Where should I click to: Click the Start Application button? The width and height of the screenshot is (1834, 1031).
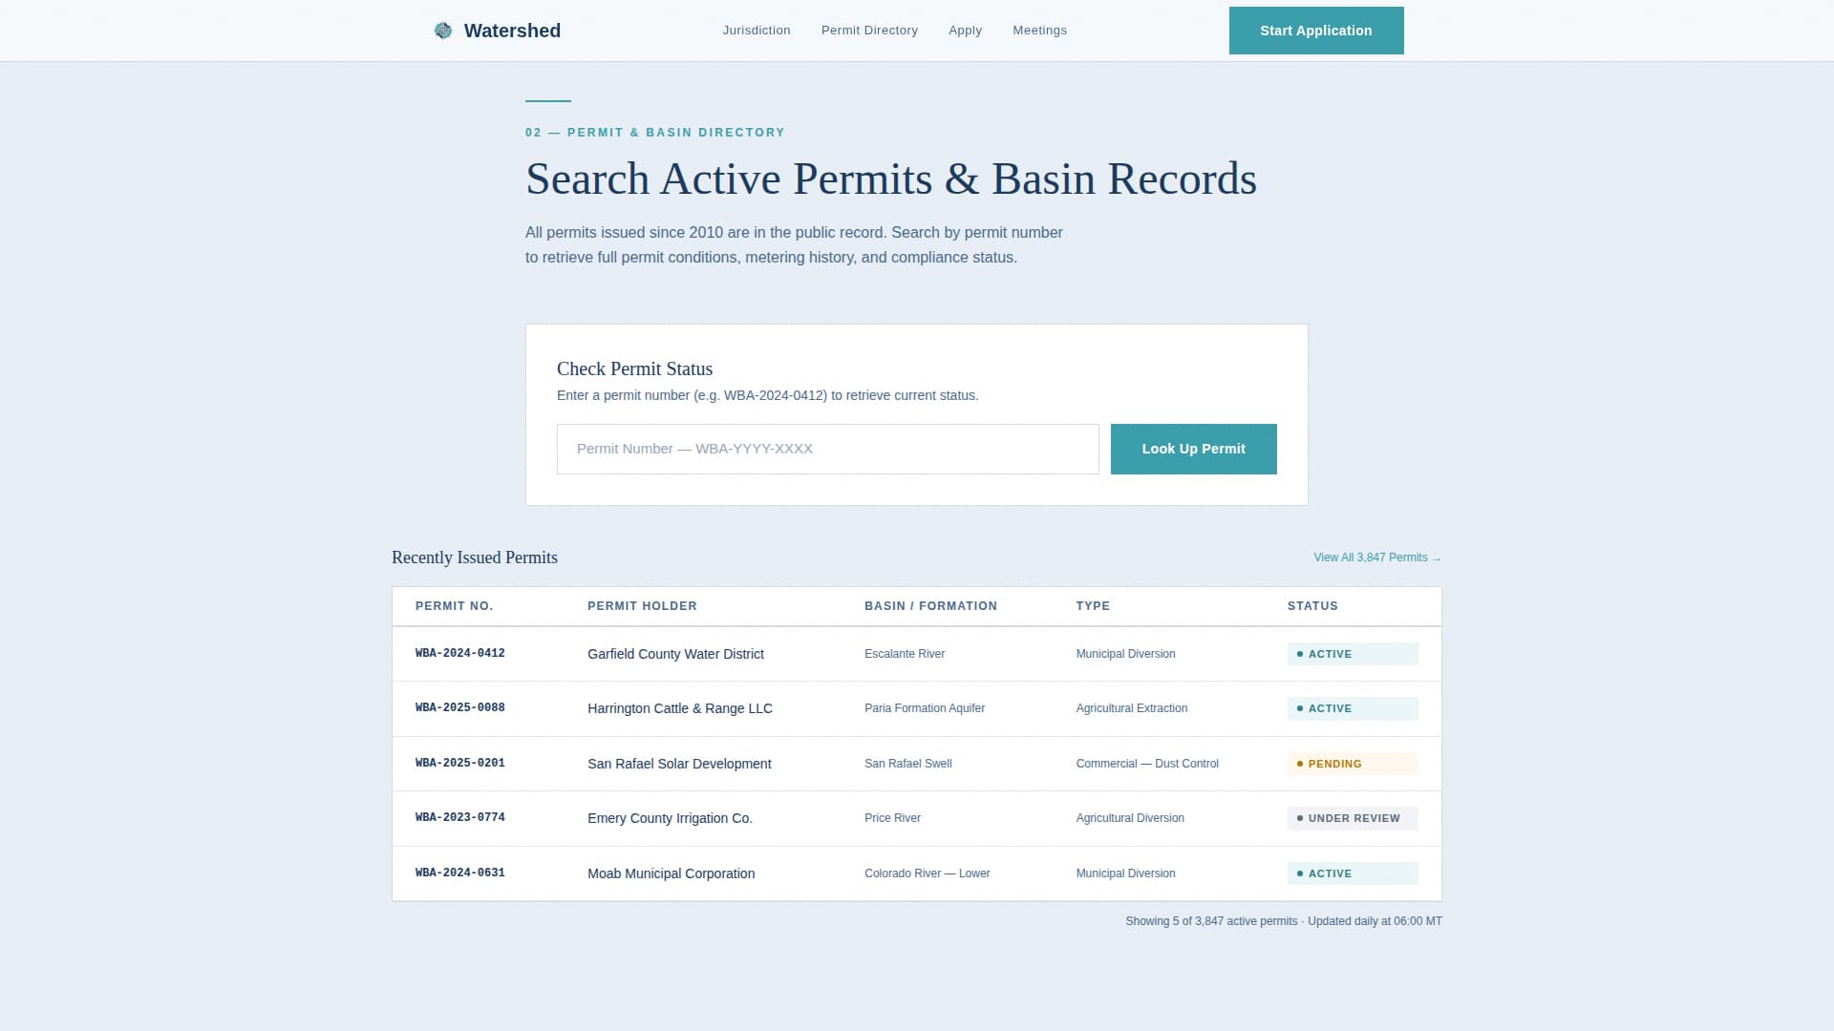pos(1316,31)
